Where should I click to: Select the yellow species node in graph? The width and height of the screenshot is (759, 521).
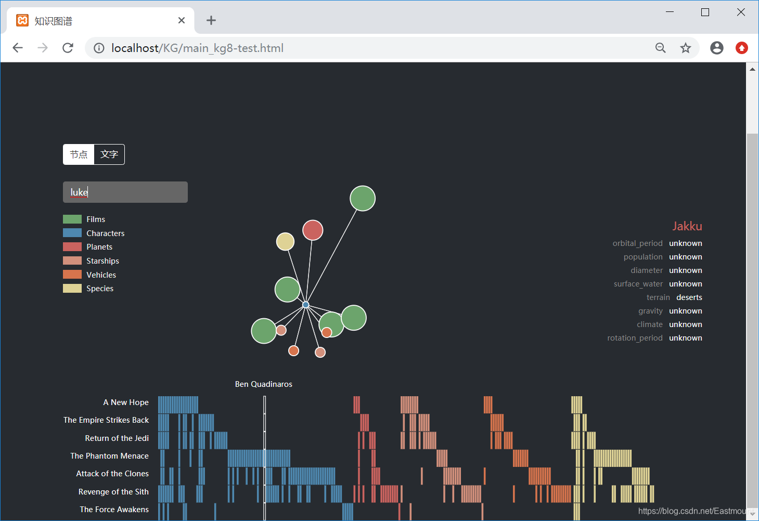tap(285, 241)
